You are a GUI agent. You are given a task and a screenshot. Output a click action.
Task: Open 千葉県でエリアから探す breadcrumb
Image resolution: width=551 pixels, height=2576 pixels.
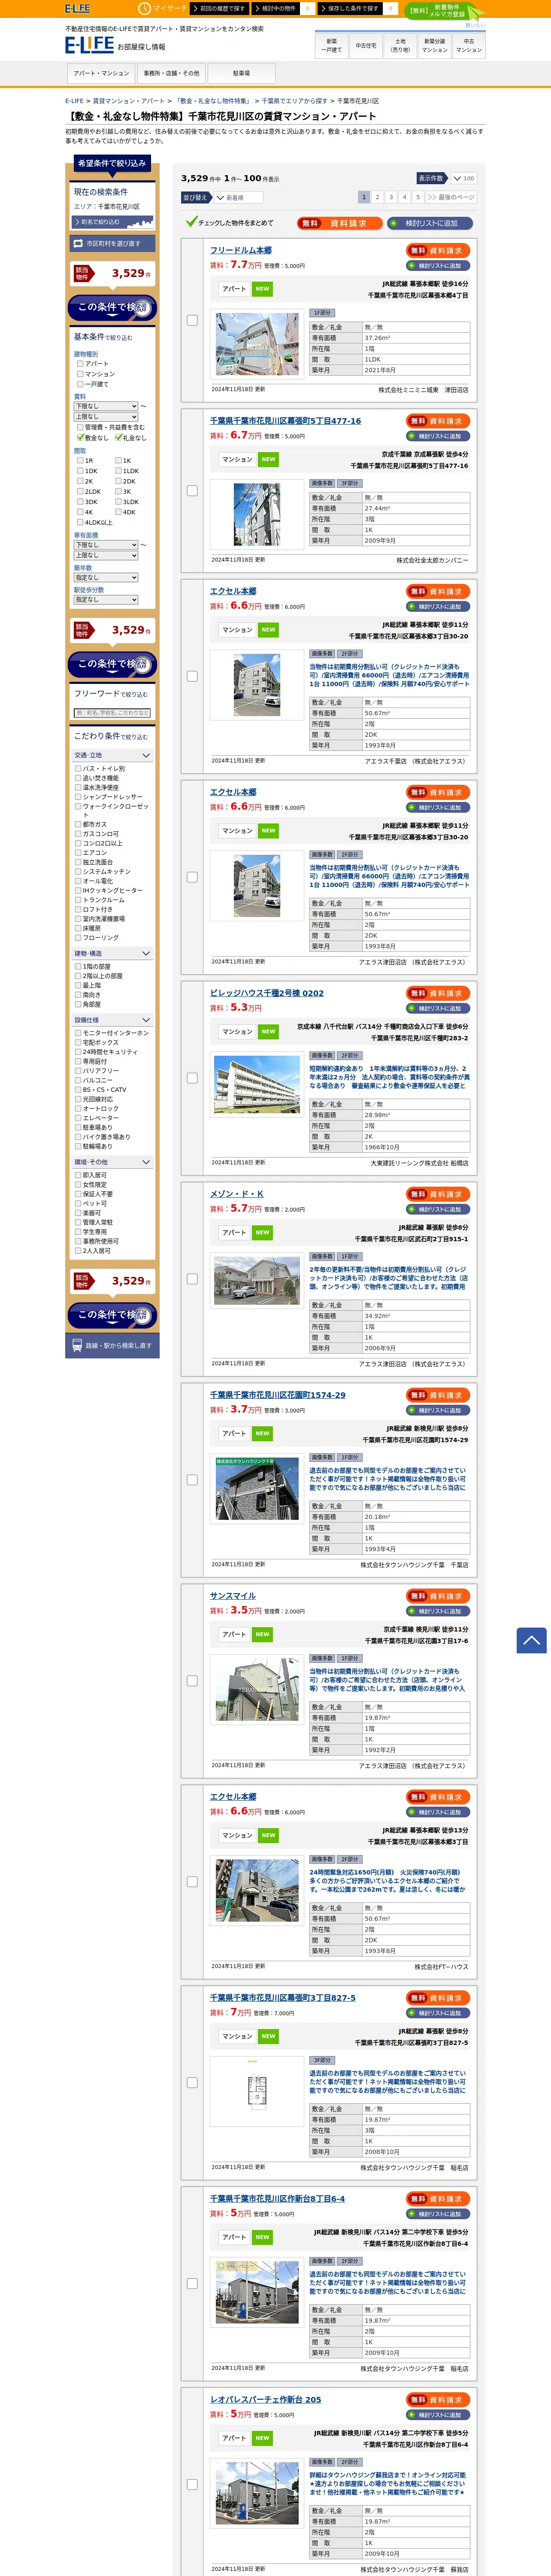point(294,101)
